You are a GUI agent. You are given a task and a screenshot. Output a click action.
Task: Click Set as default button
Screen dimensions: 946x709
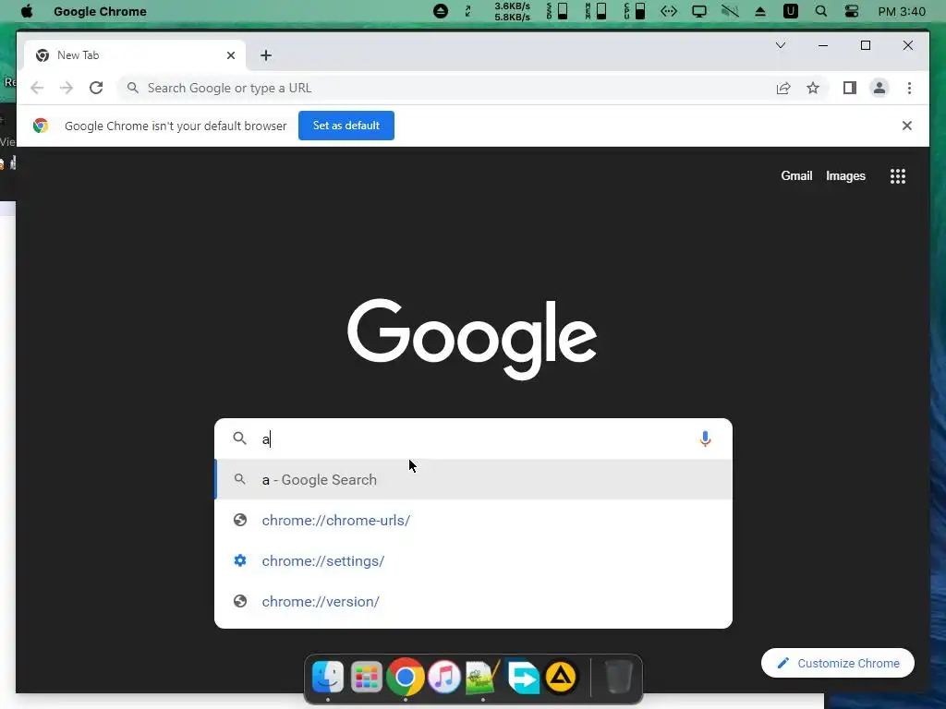(346, 126)
